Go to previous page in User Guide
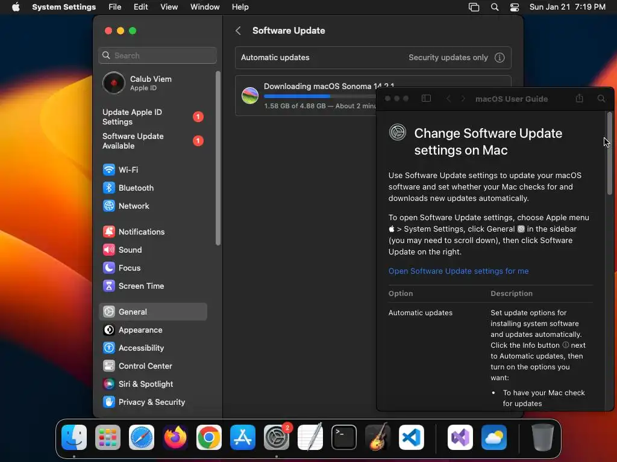Viewport: 617px width, 462px height. (448, 99)
